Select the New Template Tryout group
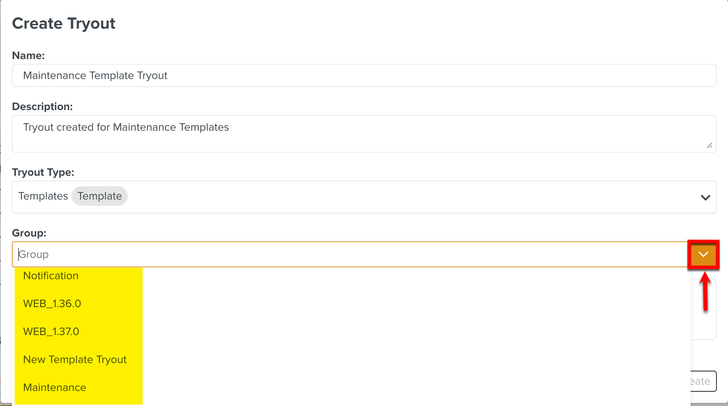This screenshot has width=728, height=406. pos(75,360)
